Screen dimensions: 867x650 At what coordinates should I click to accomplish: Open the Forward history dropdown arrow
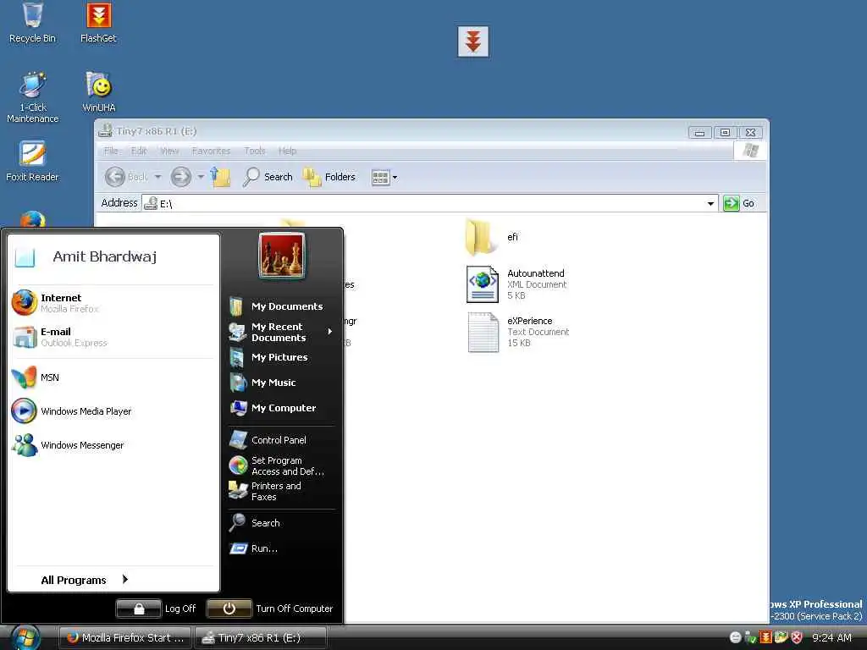201,177
